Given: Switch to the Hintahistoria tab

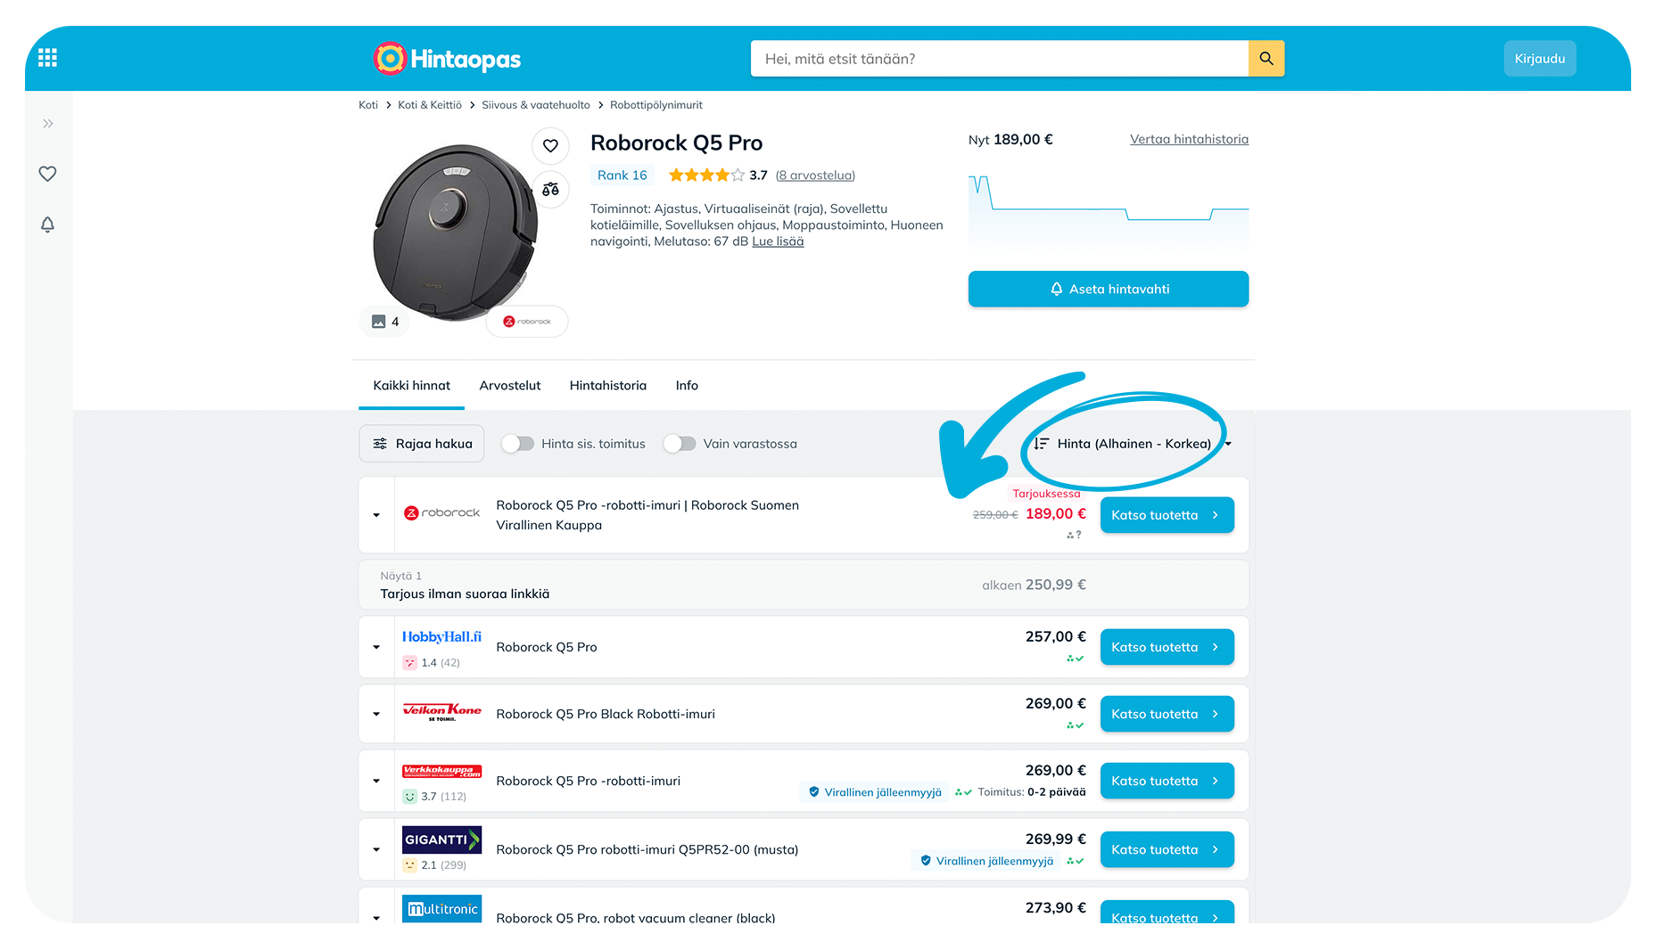Looking at the screenshot, I should pos(607,386).
